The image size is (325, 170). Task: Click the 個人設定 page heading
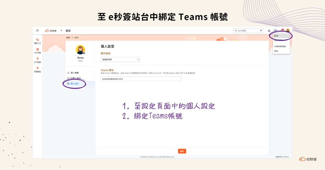point(108,47)
